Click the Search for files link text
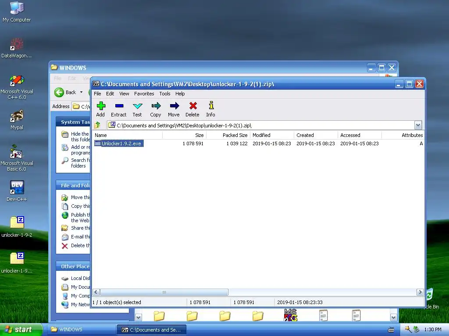 [x=81, y=163]
